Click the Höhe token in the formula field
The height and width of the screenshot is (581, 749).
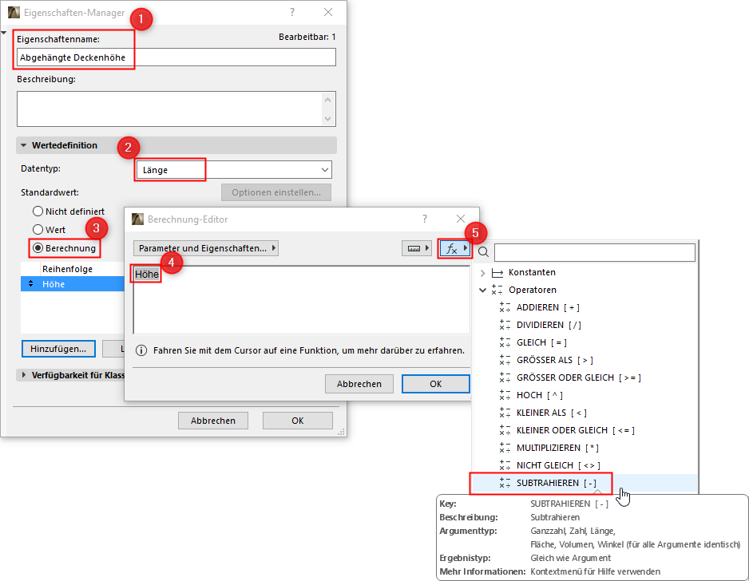[x=147, y=274]
